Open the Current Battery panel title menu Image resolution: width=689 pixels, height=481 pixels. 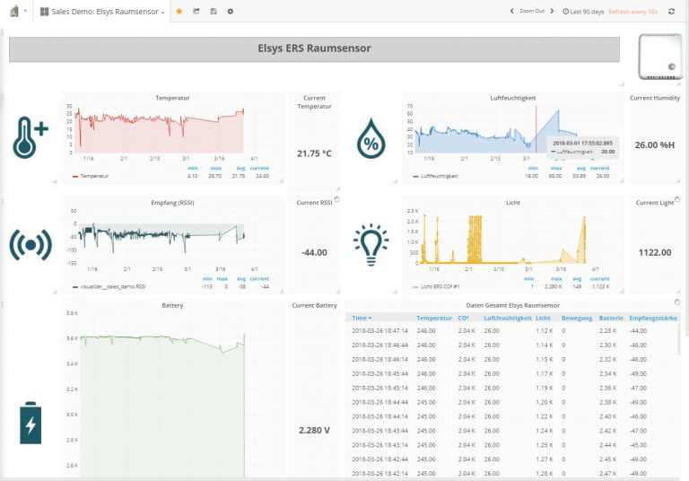(314, 305)
